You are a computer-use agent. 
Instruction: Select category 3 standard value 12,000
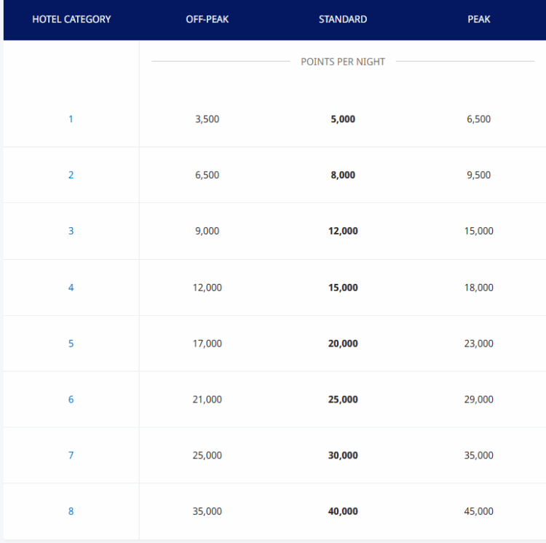(343, 231)
